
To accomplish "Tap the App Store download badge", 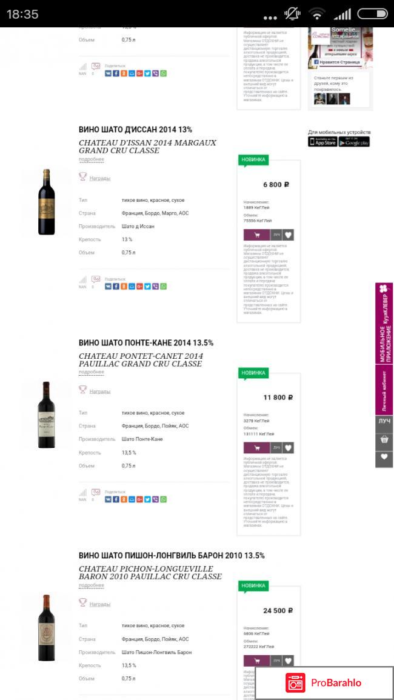I will tap(322, 142).
